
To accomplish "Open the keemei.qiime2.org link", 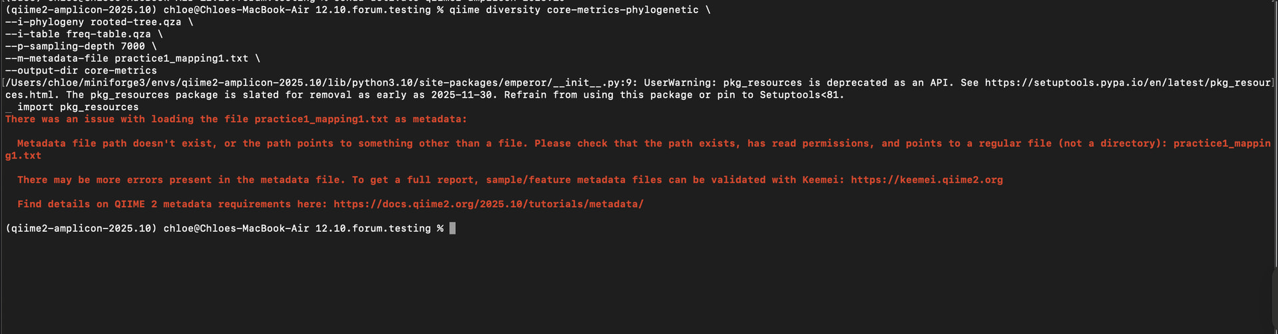I will (926, 180).
